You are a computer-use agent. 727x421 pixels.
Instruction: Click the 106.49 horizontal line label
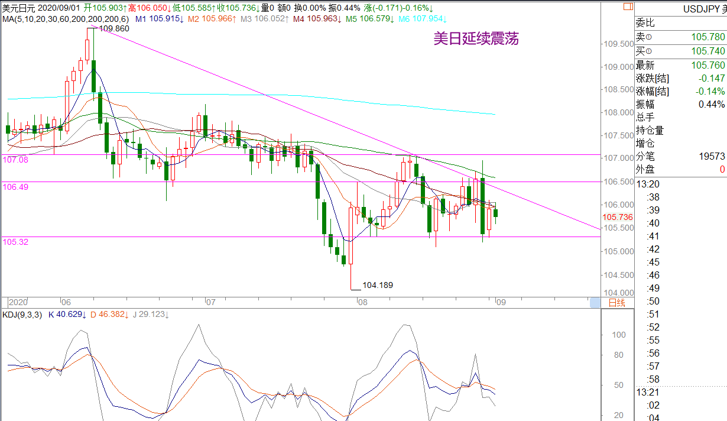(15, 187)
